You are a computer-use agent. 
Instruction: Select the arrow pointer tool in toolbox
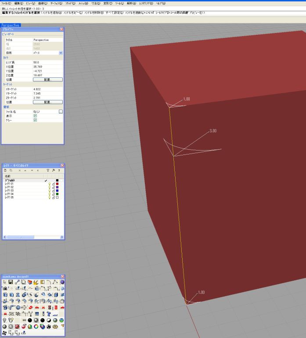click(5, 282)
